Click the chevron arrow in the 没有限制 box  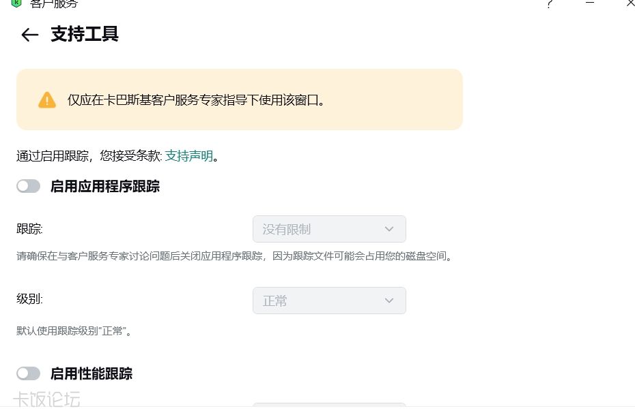pyautogui.click(x=389, y=229)
